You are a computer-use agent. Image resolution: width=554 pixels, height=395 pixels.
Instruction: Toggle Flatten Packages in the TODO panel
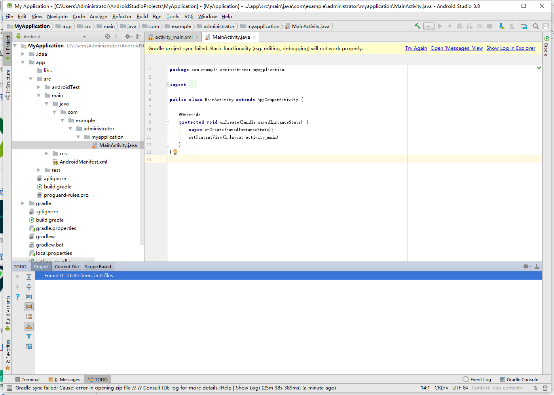29,316
